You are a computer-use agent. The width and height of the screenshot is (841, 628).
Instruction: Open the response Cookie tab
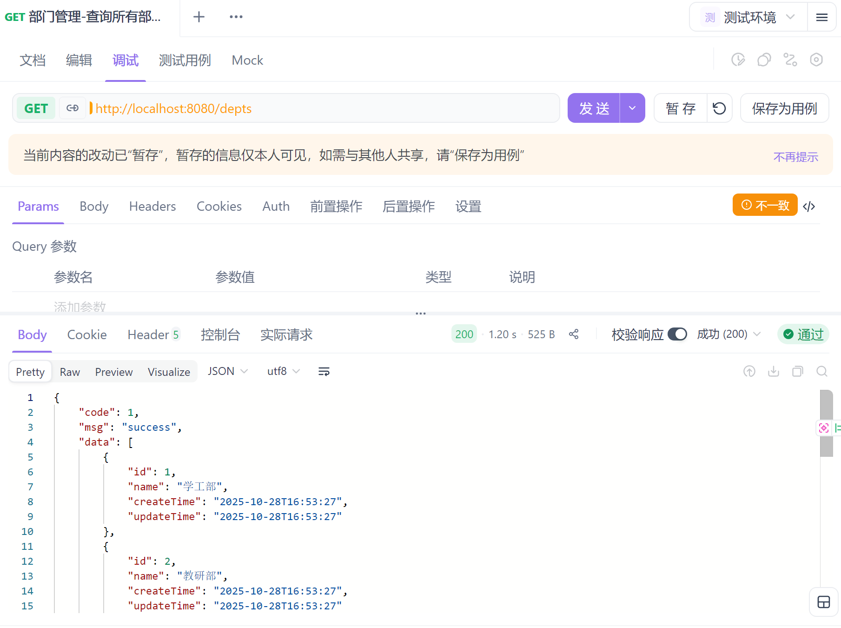click(87, 334)
